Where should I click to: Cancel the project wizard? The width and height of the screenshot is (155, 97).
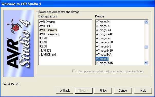[x=123, y=91]
